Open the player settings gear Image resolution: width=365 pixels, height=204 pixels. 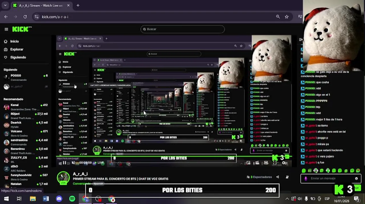coord(283,163)
